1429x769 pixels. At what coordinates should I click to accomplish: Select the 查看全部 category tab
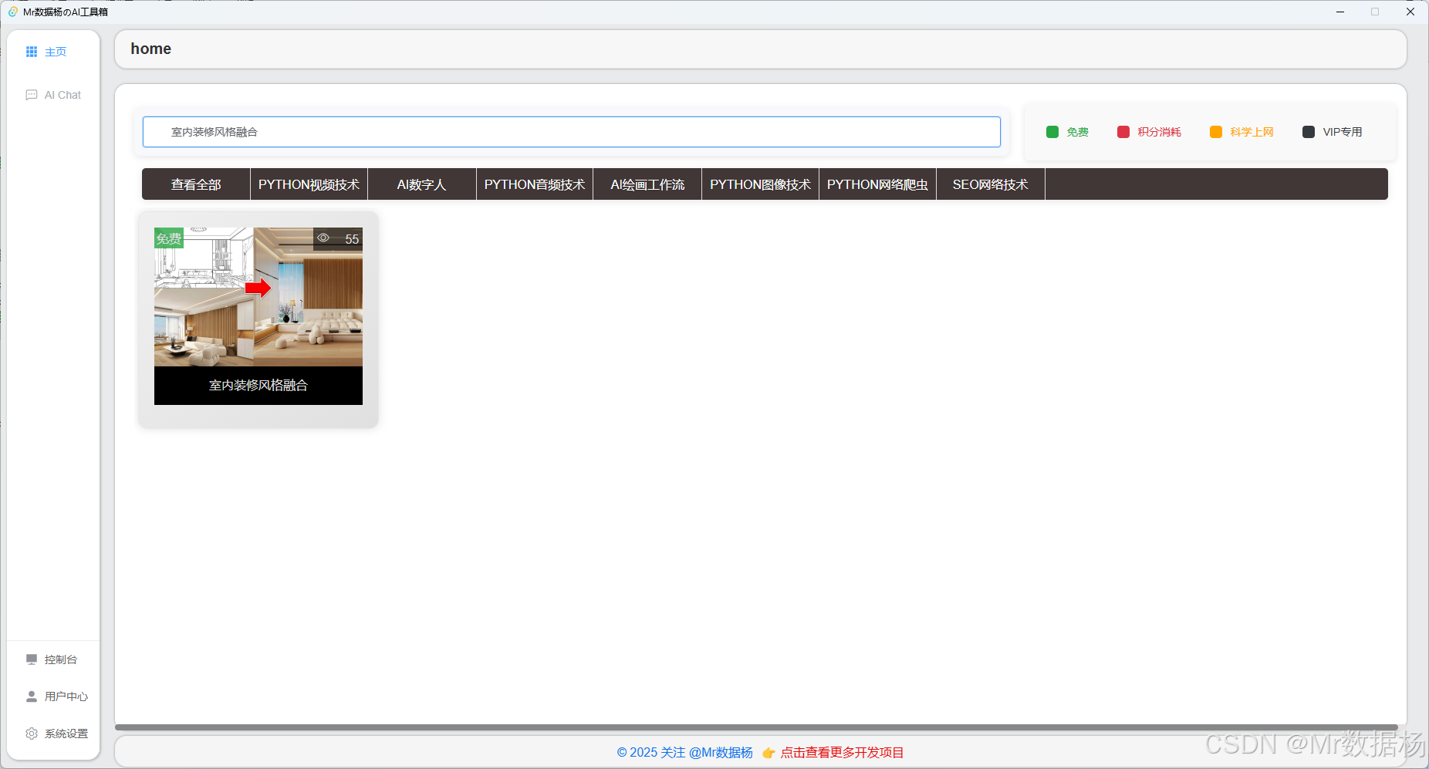point(196,184)
